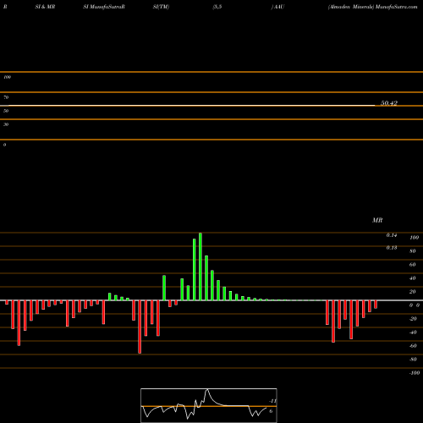Click the MR right-axis -80 label
The height and width of the screenshot is (423, 423).
[x=413, y=360]
